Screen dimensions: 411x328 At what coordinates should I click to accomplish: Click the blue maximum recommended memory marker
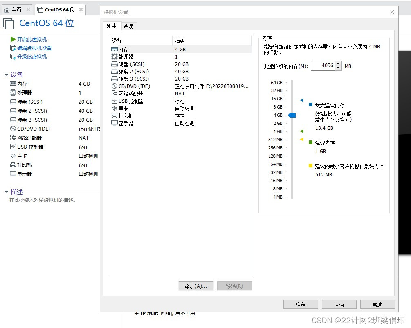click(x=302, y=100)
